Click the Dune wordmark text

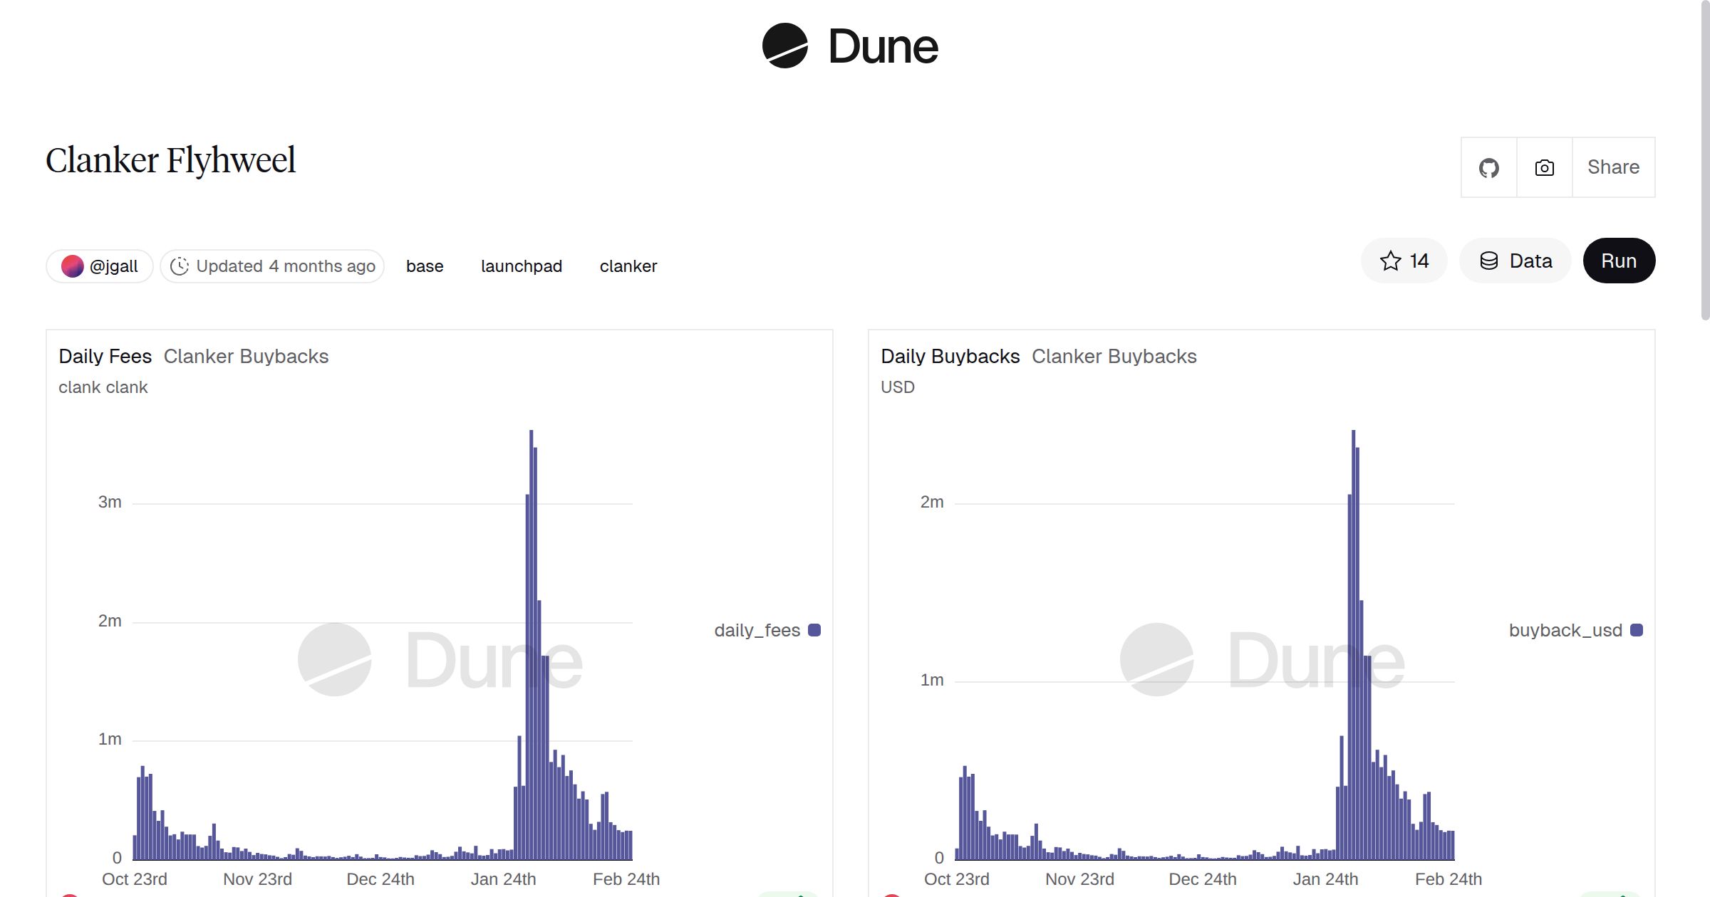pos(883,47)
